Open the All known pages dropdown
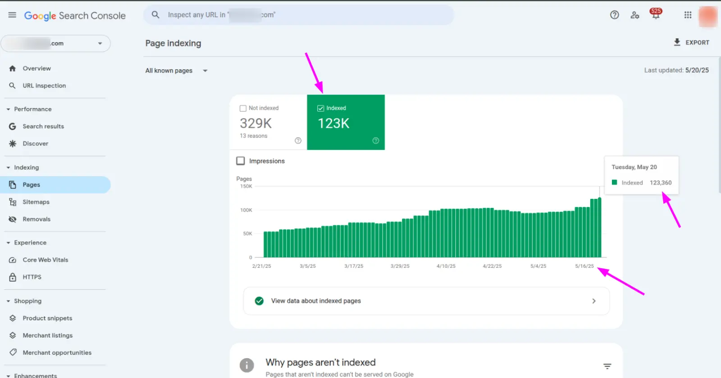721x378 pixels. pyautogui.click(x=176, y=71)
